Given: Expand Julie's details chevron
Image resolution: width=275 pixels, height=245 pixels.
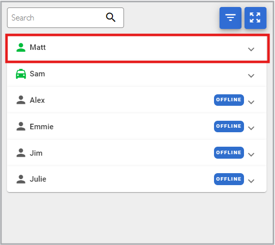Looking at the screenshot, I should click(x=251, y=181).
